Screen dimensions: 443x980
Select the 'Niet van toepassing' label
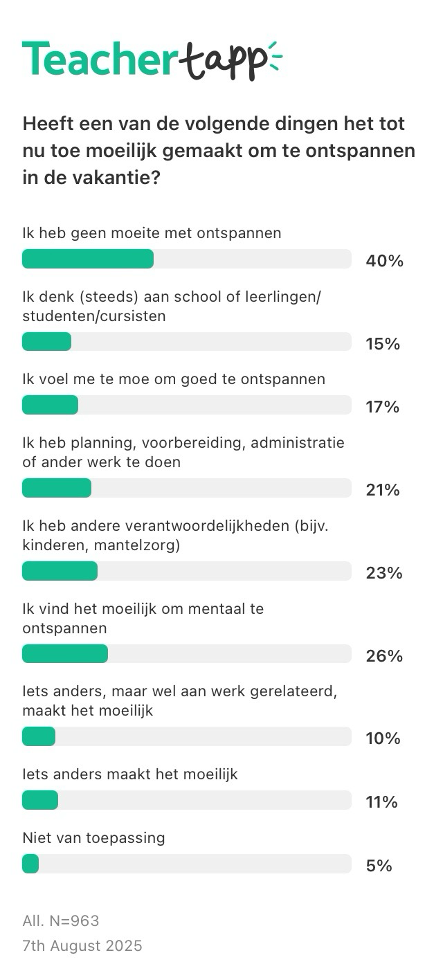[93, 838]
